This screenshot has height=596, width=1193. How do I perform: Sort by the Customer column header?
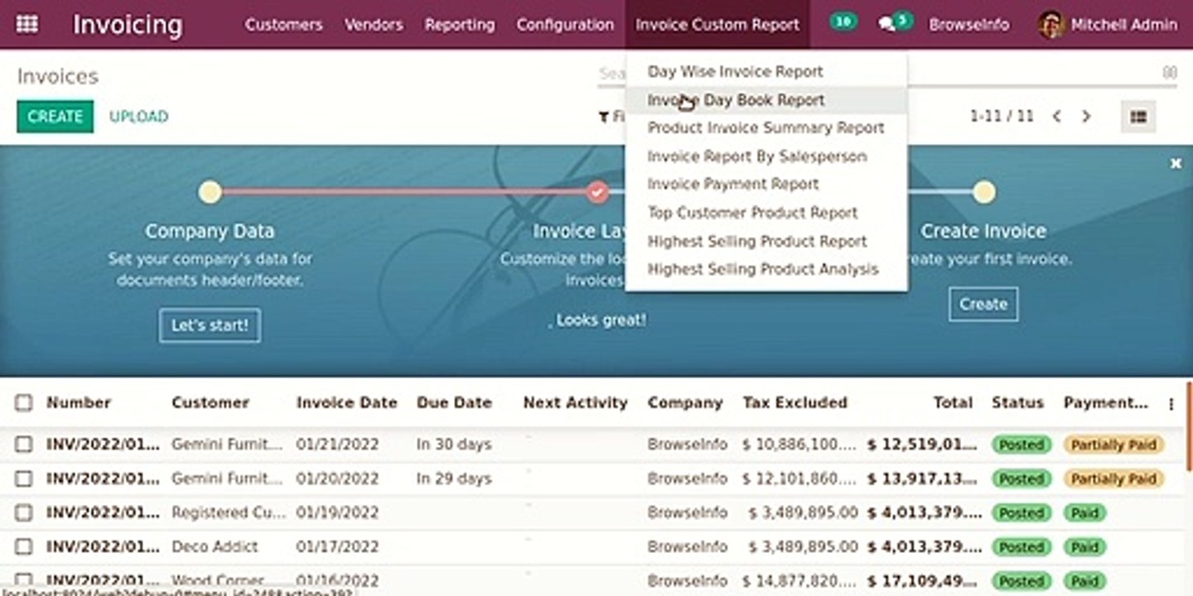[x=210, y=403]
